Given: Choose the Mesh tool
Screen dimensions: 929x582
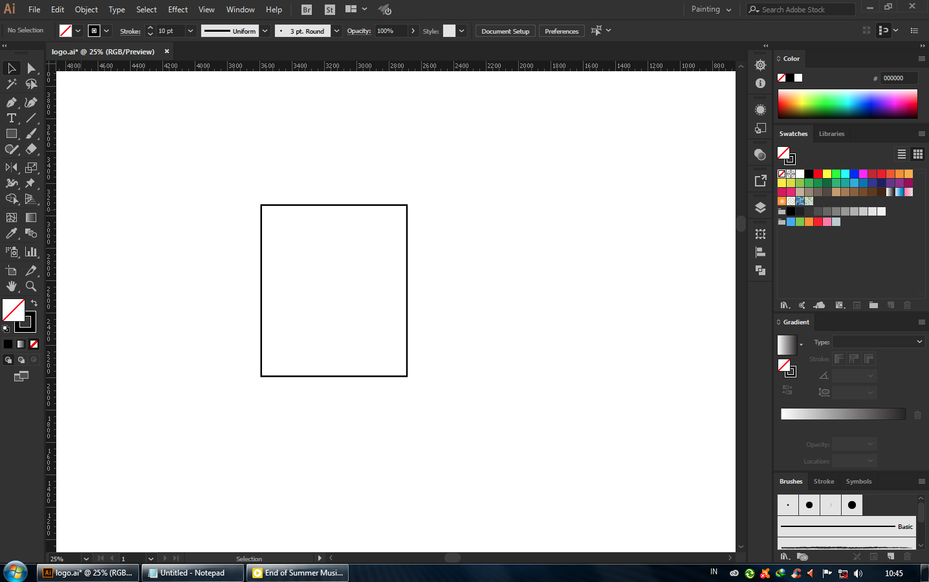Looking at the screenshot, I should pyautogui.click(x=12, y=218).
